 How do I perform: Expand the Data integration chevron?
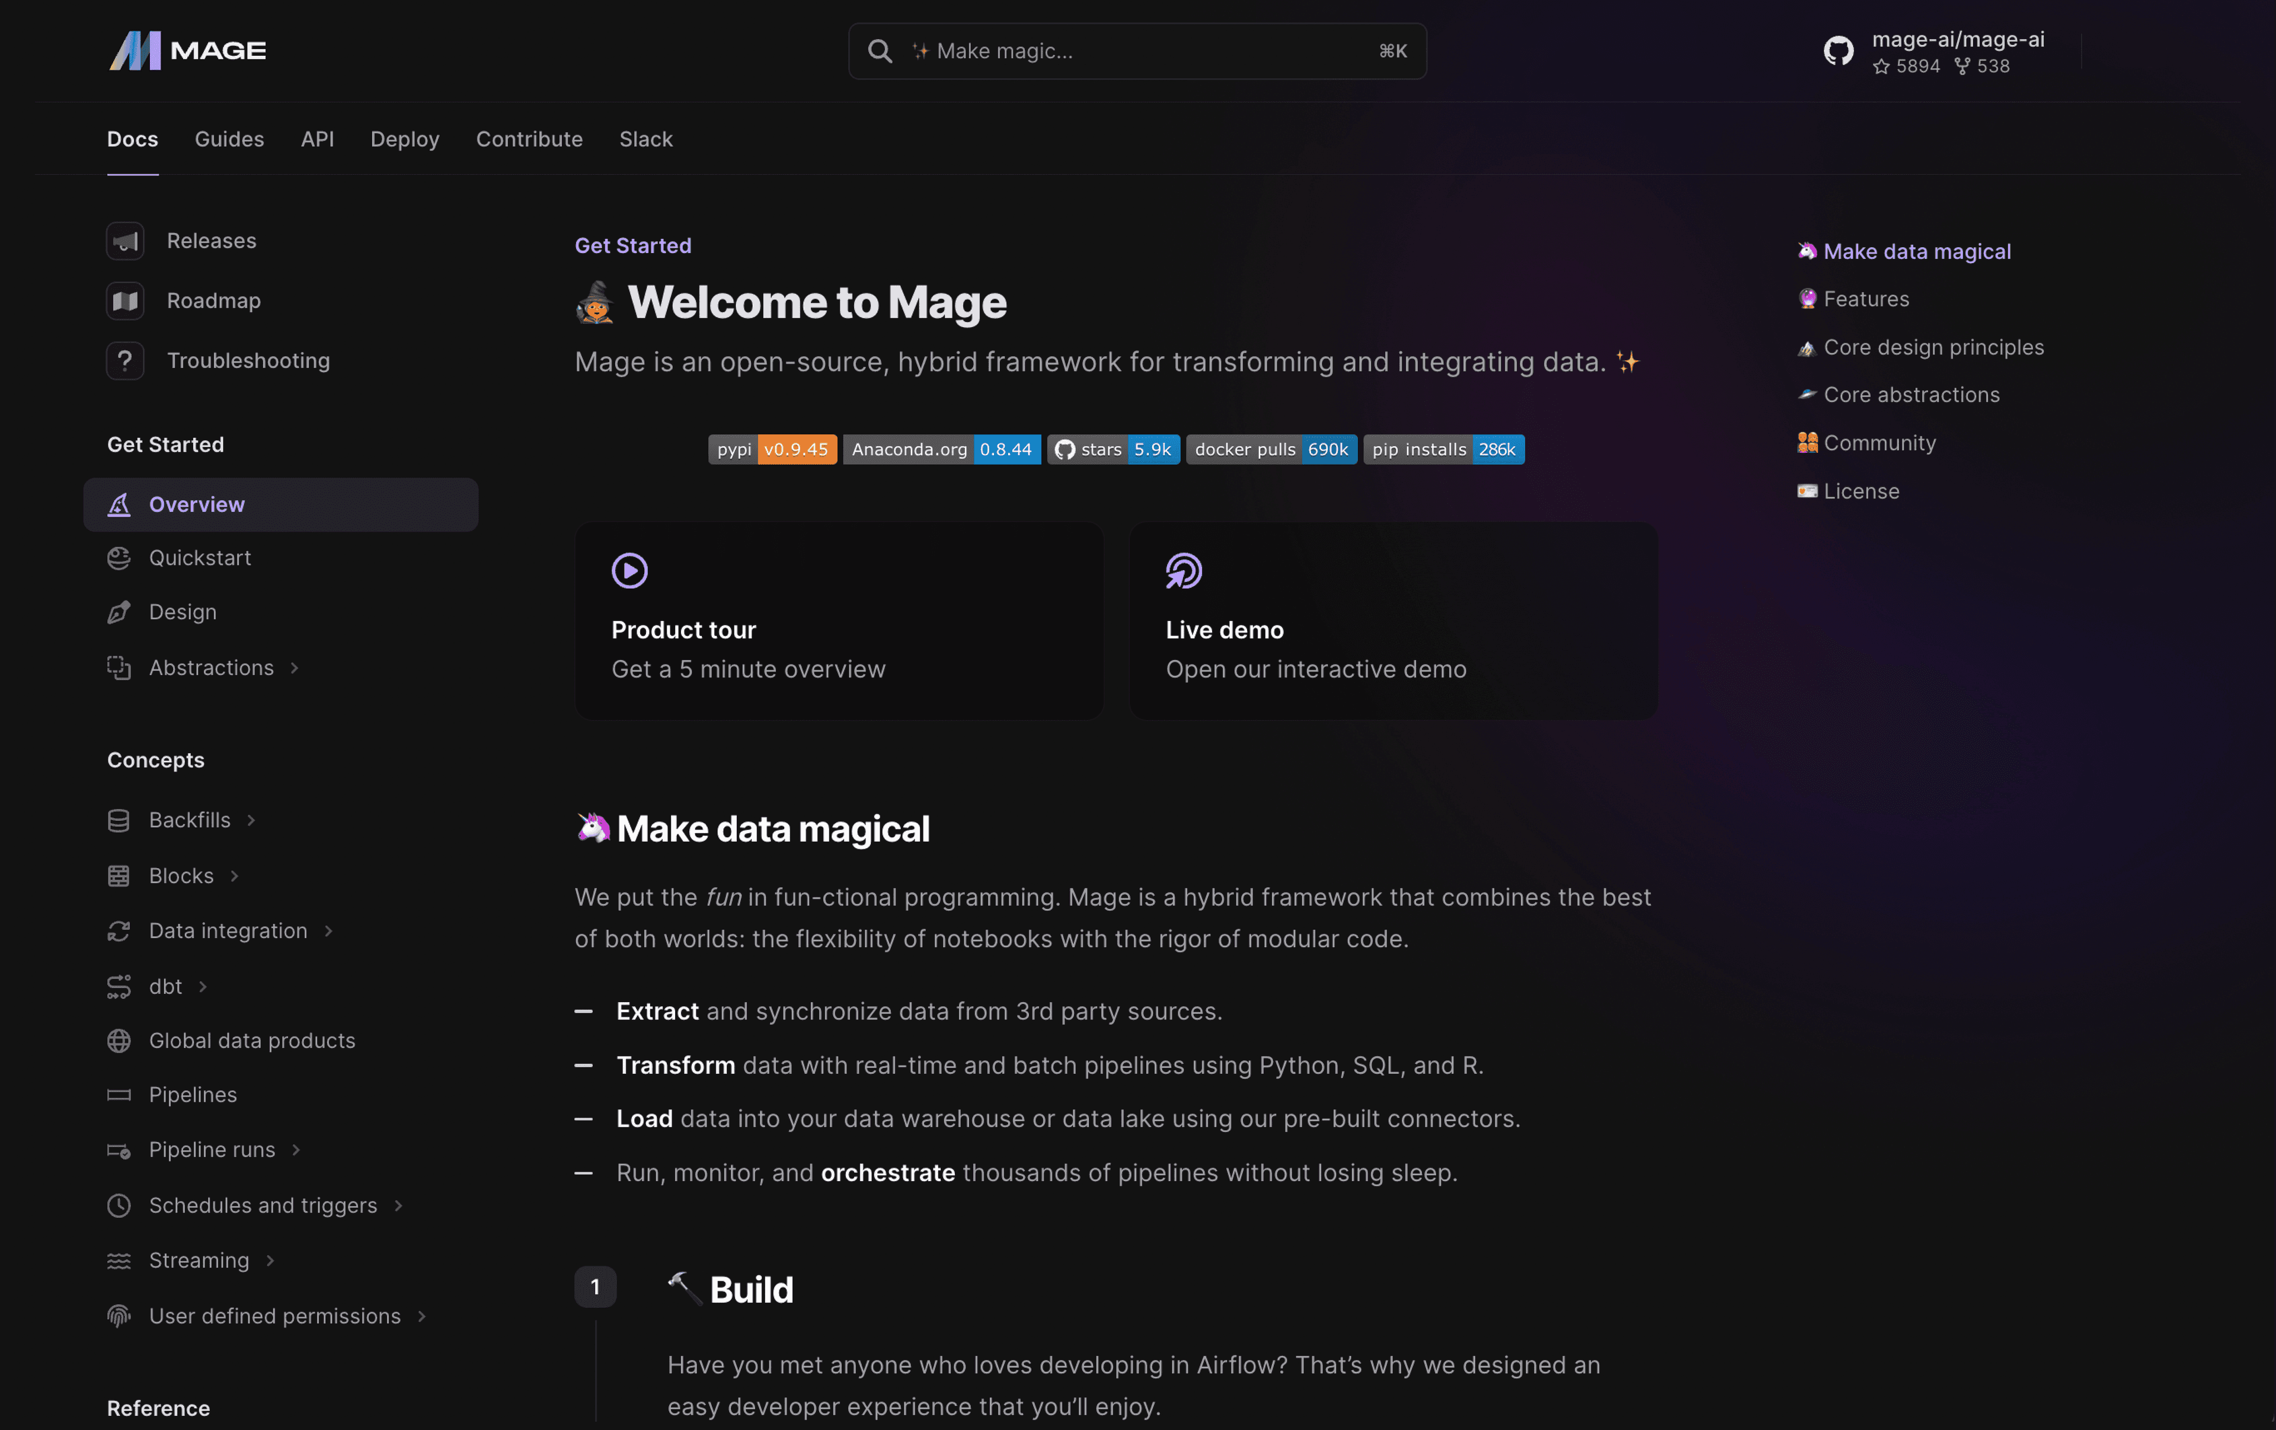tap(328, 931)
